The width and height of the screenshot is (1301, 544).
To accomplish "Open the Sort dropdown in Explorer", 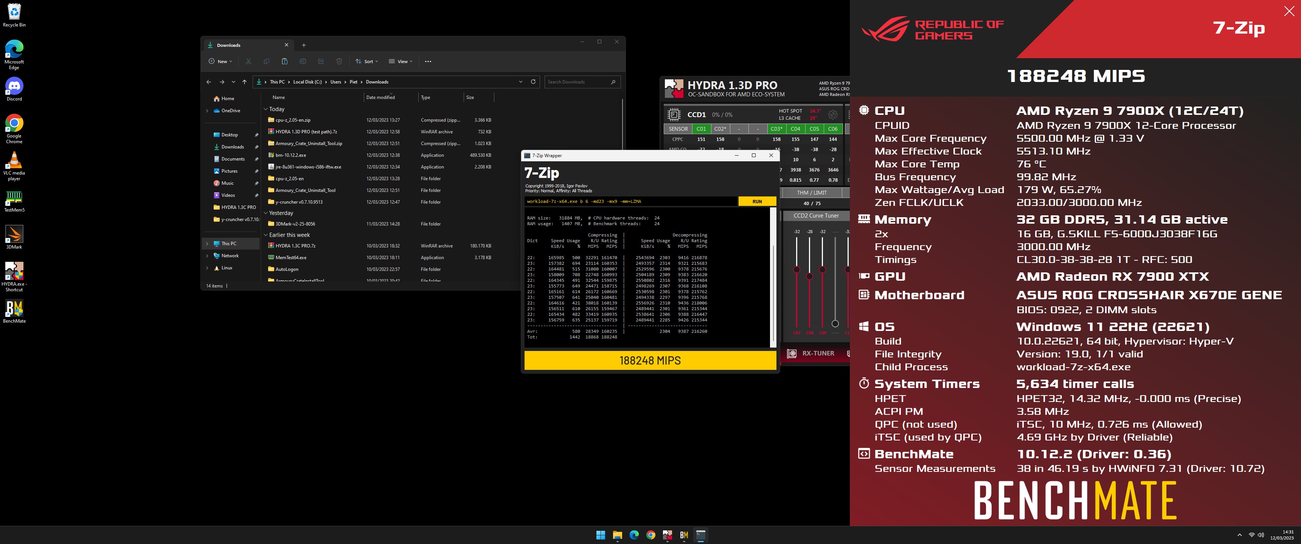I will [367, 62].
